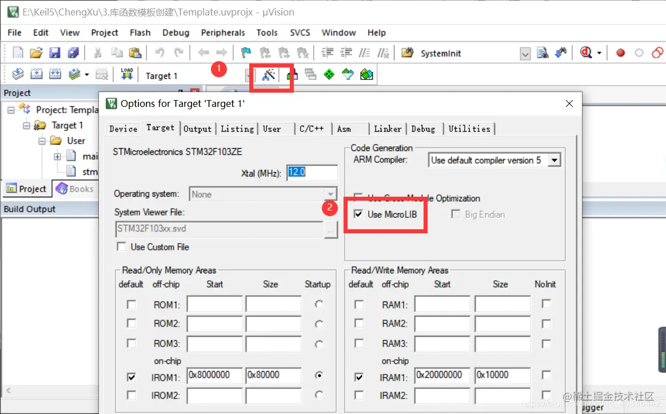Click the Pack Installer icon

[366, 75]
